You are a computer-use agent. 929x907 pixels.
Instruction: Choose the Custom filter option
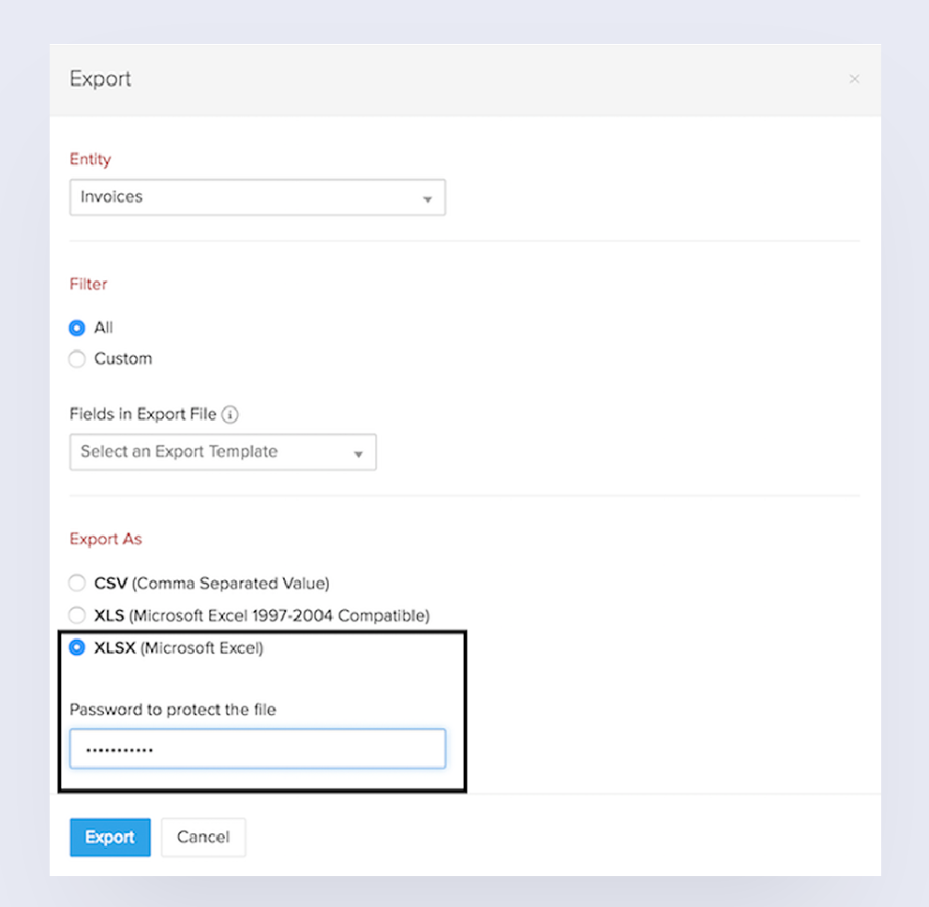click(77, 359)
